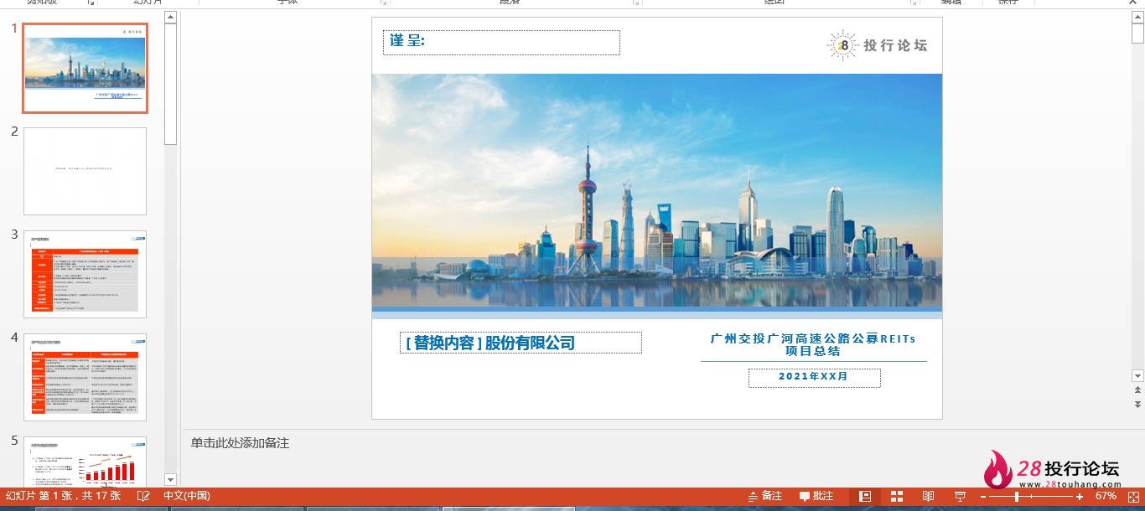Select slide 2 thumbnail
The image size is (1145, 511).
[x=85, y=171]
